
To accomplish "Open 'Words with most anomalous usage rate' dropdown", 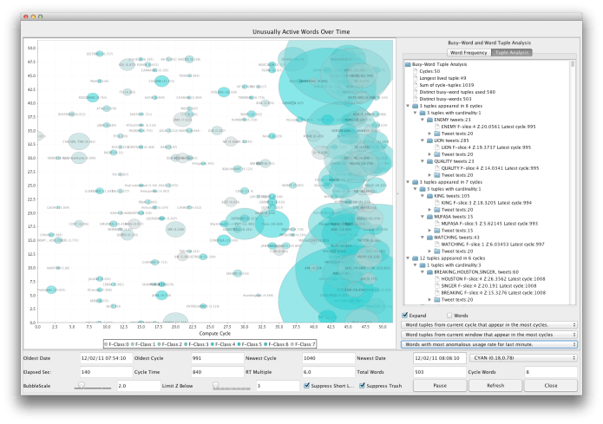I will [x=491, y=344].
